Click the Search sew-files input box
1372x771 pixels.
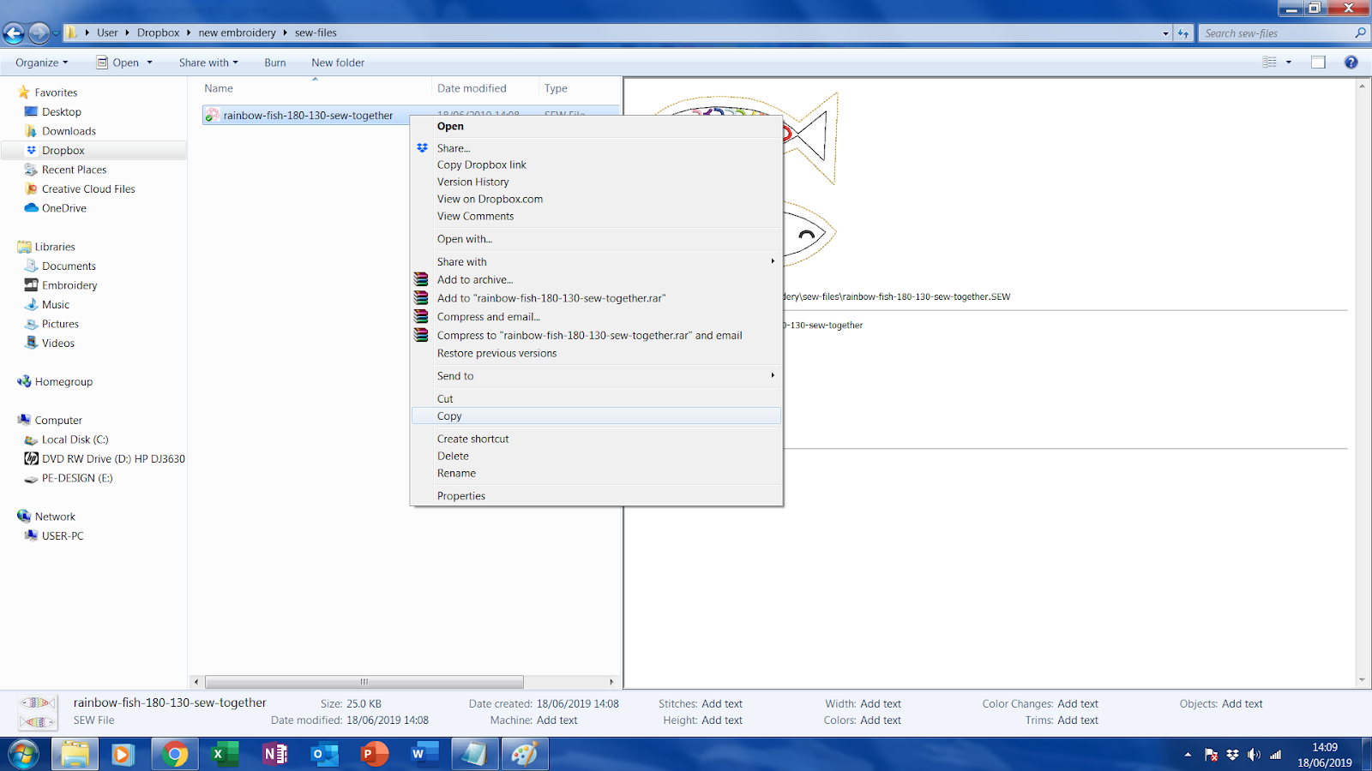click(x=1276, y=33)
